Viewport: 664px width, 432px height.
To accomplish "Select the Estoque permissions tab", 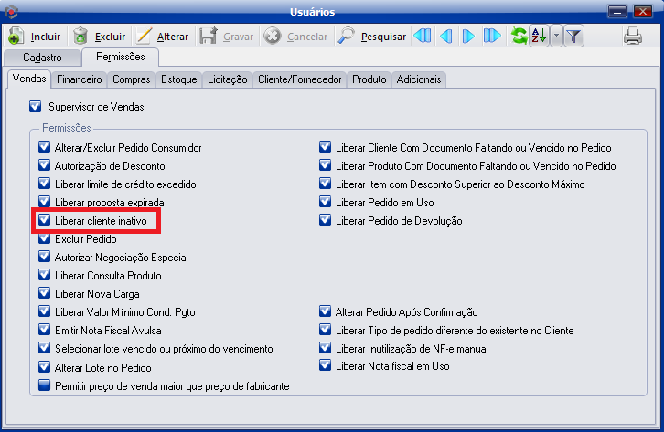I will (x=178, y=79).
